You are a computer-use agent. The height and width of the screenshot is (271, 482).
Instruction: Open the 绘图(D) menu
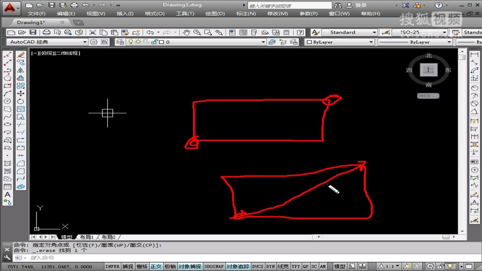pos(215,14)
